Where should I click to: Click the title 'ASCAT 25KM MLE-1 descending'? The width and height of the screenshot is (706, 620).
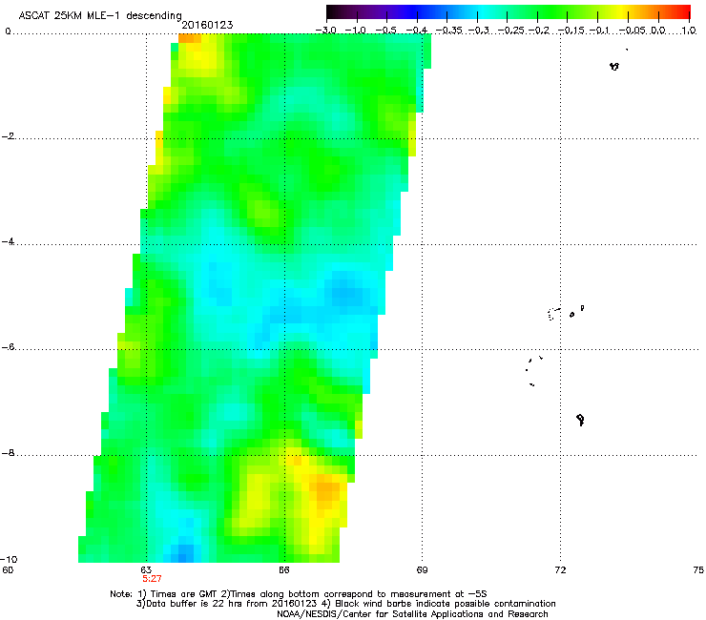click(100, 15)
